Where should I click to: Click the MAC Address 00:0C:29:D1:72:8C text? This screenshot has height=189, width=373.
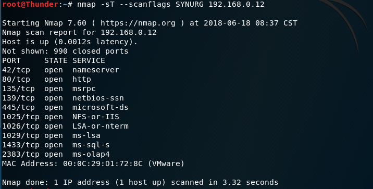72,164
